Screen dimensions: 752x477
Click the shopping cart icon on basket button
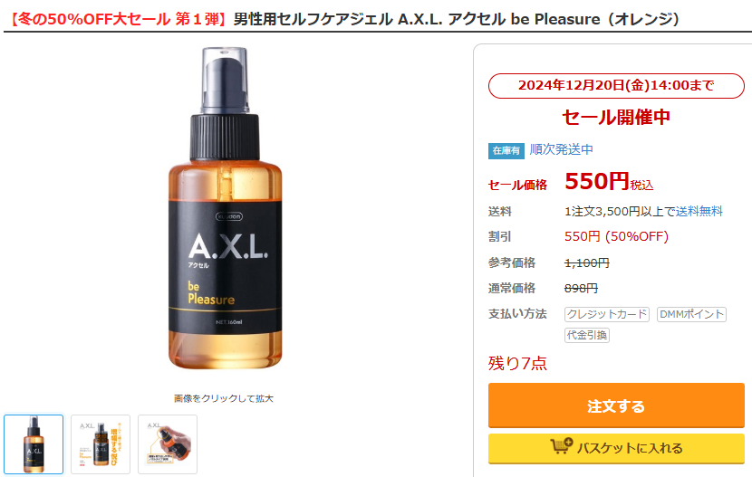point(562,446)
